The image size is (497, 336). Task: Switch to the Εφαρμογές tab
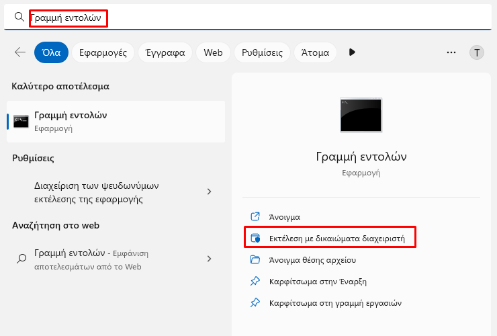(103, 52)
